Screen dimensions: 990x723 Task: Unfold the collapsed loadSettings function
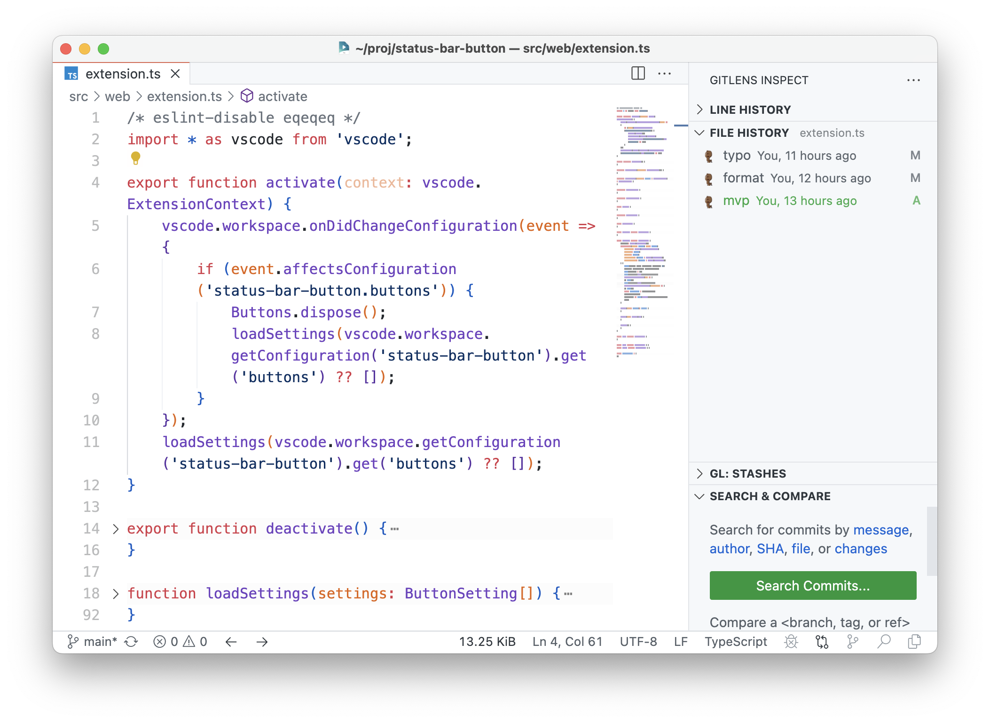pyautogui.click(x=116, y=594)
